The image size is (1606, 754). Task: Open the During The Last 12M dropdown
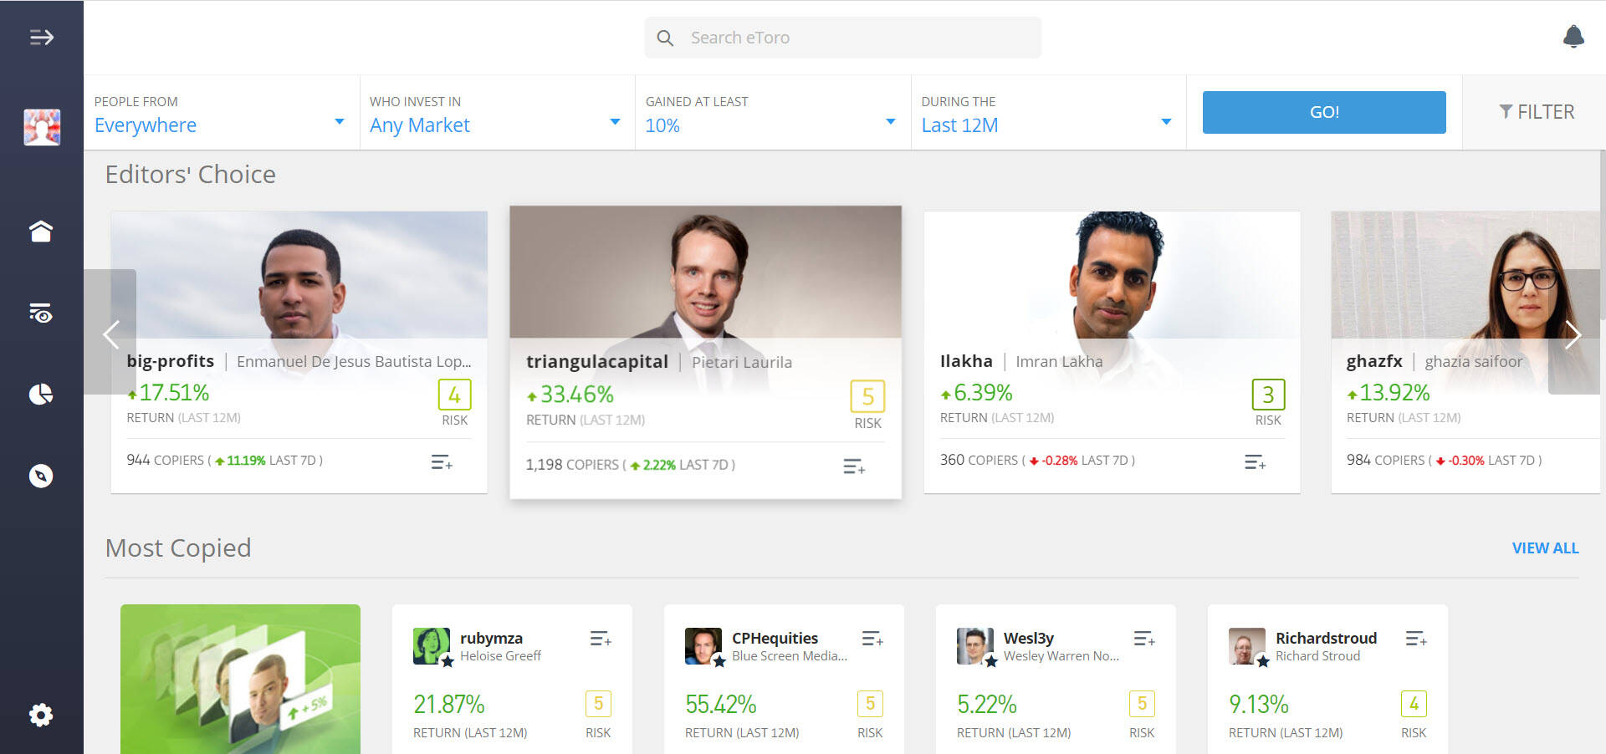click(1049, 113)
